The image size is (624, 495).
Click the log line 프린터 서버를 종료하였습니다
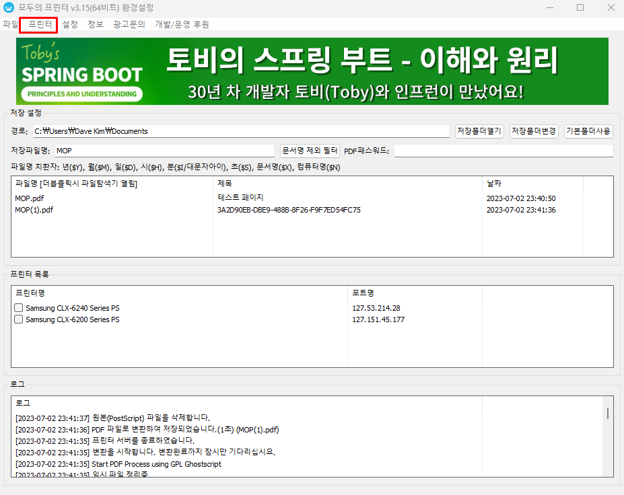point(105,441)
